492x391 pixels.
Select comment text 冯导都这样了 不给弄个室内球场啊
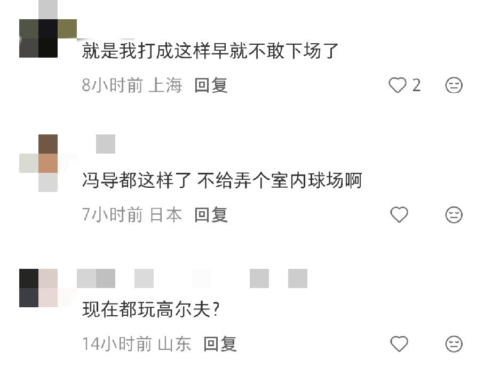pos(222,180)
